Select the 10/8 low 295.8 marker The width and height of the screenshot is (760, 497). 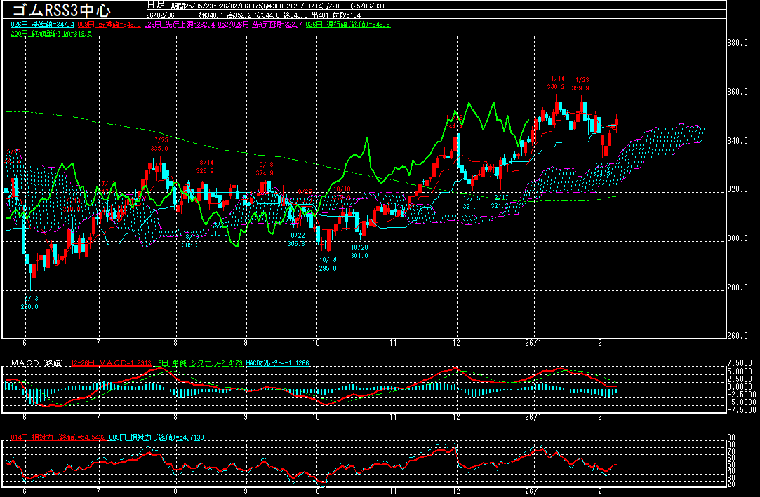(327, 264)
